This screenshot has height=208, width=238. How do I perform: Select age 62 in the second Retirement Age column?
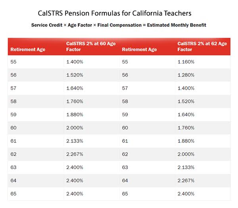(x=125, y=154)
